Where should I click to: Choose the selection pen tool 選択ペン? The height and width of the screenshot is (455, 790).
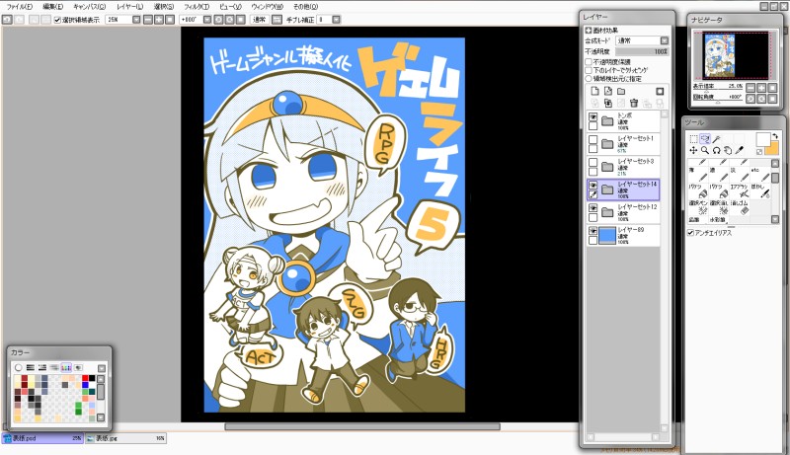click(698, 207)
